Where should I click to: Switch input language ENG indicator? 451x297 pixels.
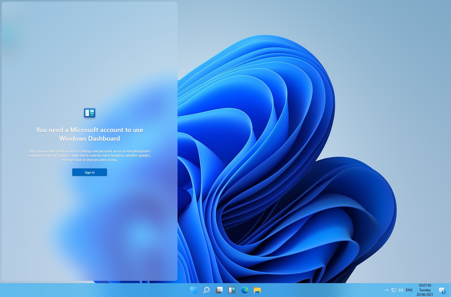[409, 290]
